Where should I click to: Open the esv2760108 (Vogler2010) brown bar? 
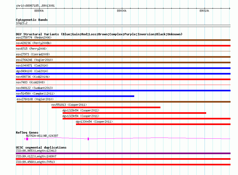click(x=124, y=102)
